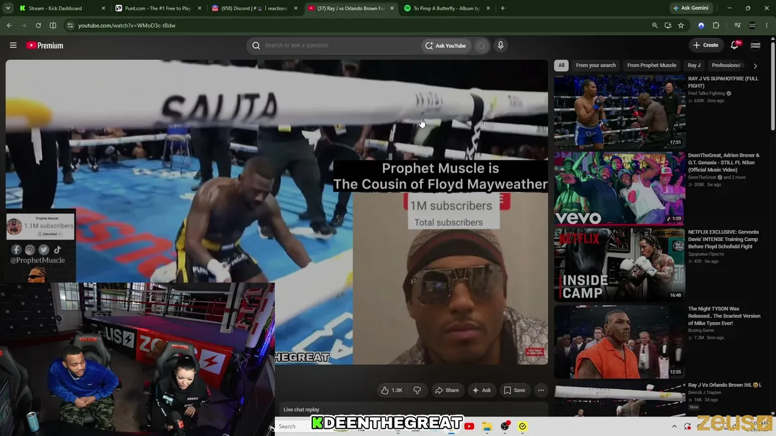The width and height of the screenshot is (776, 436).
Task: Open the zoom magnifier in address bar
Action: pos(655,25)
